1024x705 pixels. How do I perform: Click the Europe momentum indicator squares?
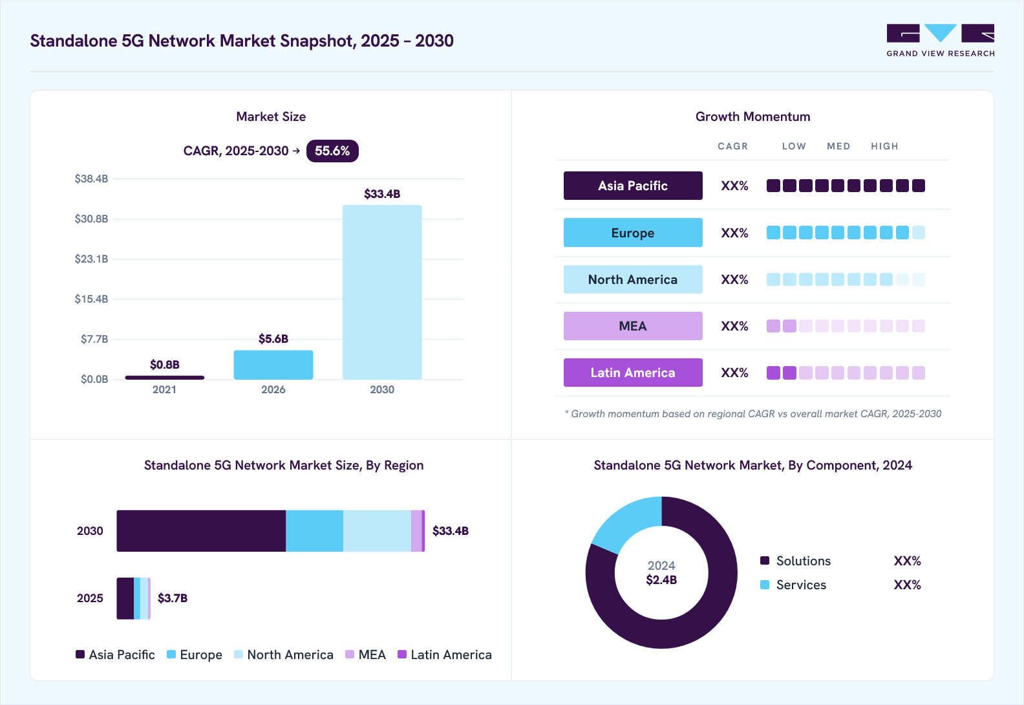click(x=846, y=232)
